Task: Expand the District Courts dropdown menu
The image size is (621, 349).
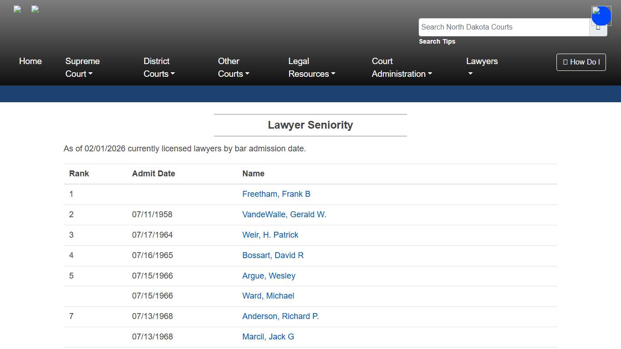Action: pos(159,67)
